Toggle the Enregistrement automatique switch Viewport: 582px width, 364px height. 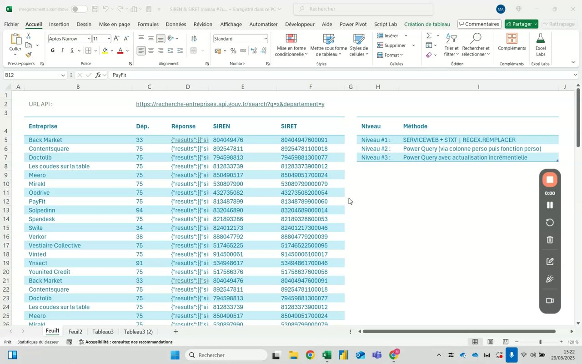coord(79,9)
